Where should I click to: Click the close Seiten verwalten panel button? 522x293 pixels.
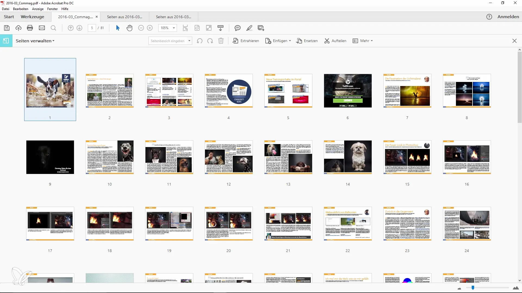514,41
